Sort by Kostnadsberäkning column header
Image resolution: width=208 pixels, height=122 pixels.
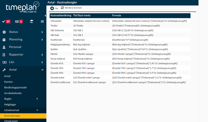click(61, 16)
